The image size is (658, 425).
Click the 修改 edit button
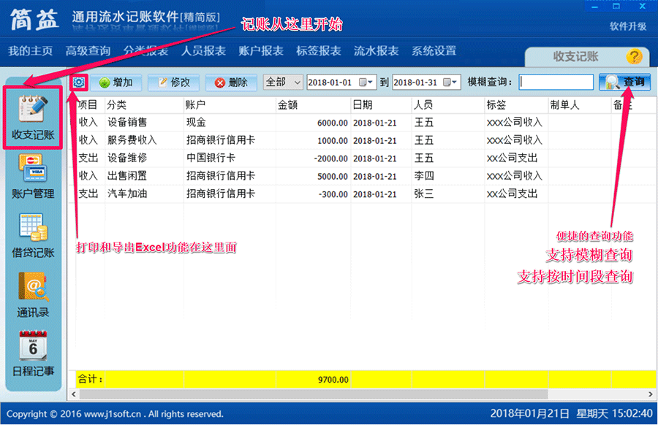(174, 83)
